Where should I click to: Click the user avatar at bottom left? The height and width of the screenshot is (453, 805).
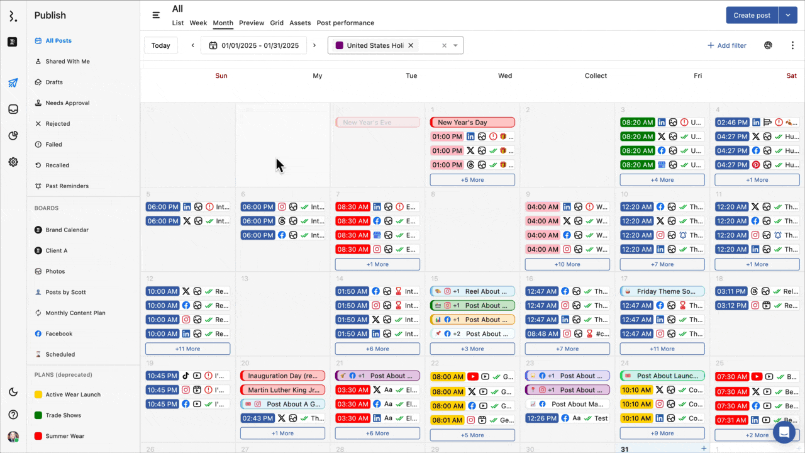click(x=13, y=436)
